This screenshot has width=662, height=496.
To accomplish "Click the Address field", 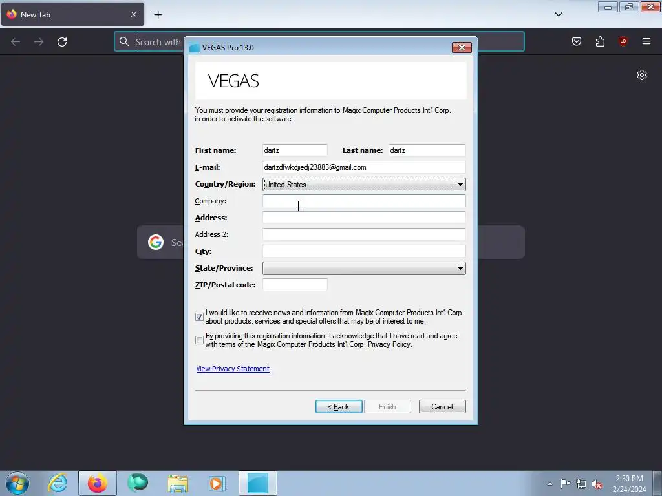I will pos(364,218).
